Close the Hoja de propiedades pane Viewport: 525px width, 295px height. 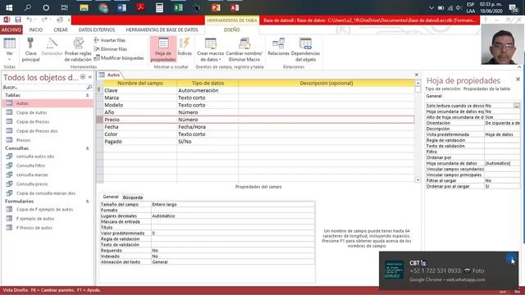(518, 79)
